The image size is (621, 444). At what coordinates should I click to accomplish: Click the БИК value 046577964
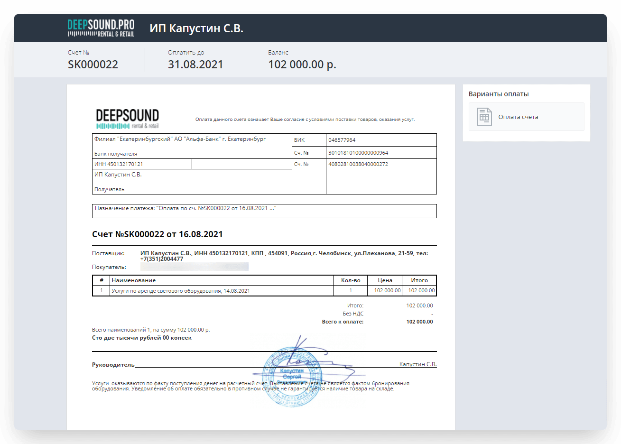tap(342, 140)
